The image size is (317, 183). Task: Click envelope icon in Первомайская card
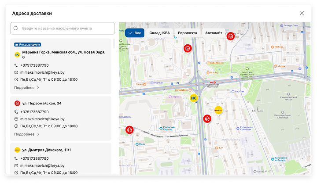[16, 119]
